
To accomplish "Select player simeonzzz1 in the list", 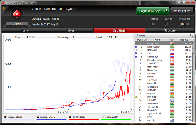I will [163, 74].
